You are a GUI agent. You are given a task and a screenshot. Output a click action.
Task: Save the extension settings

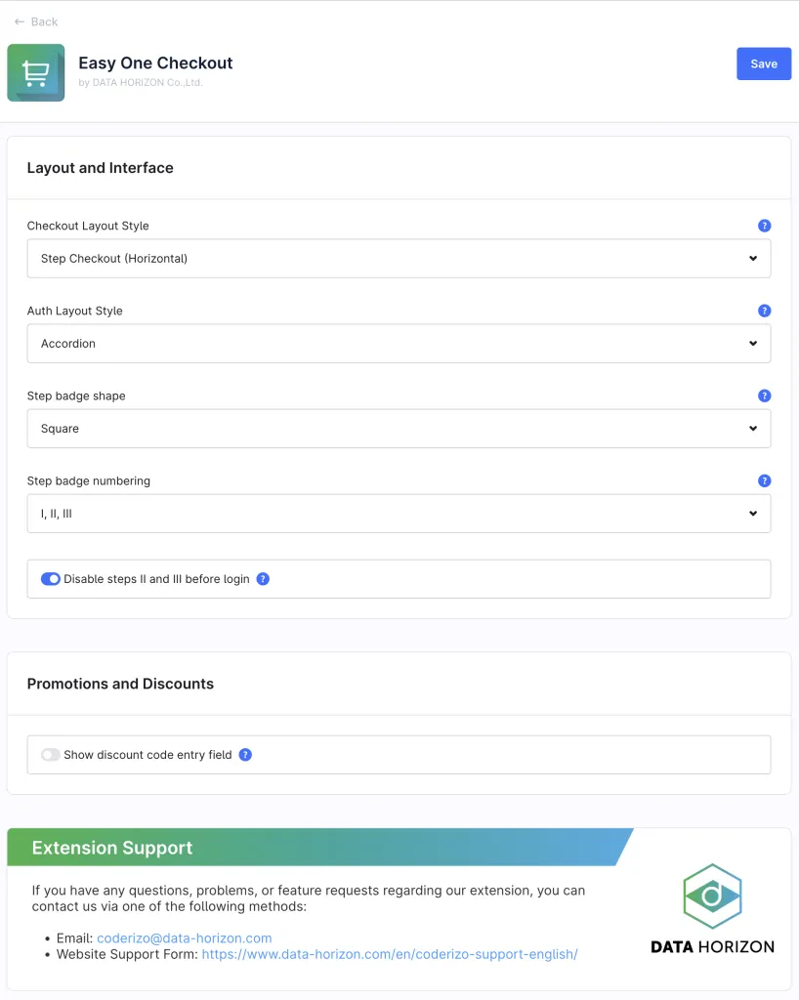(x=763, y=63)
